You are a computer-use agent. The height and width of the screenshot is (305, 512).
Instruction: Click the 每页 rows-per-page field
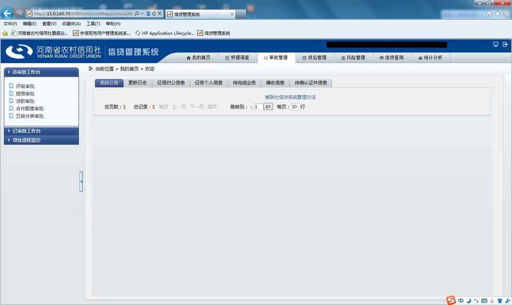pos(295,107)
